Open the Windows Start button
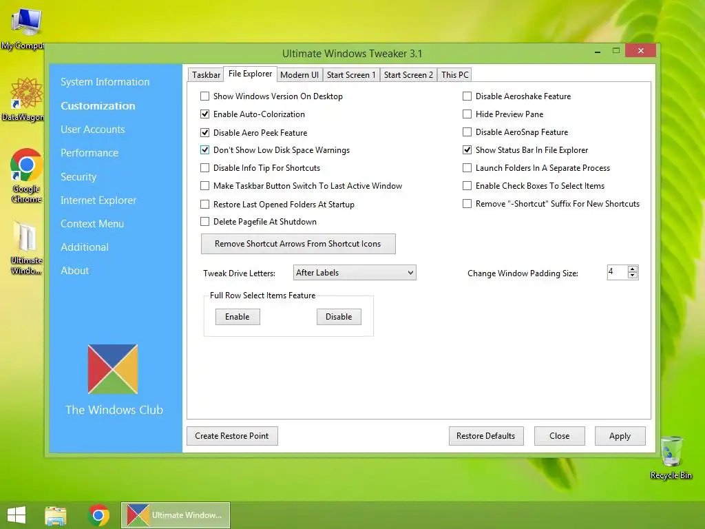The image size is (705, 529). click(17, 515)
